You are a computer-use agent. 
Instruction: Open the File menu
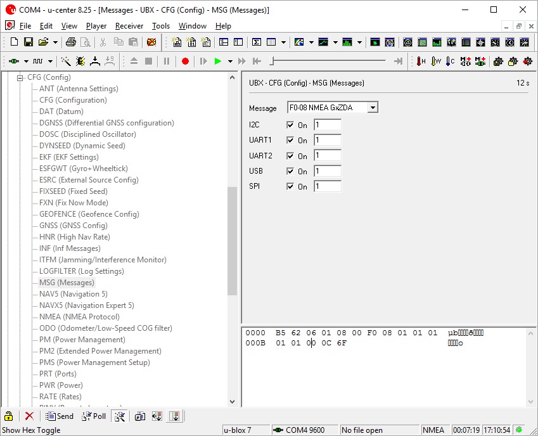[25, 26]
